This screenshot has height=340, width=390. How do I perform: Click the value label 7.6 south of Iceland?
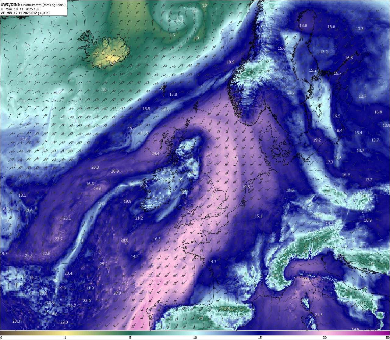104,89
